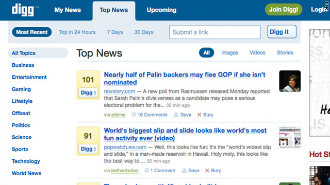This screenshot has height=185, width=330.
Task: Filter to Videos only
Action: tap(257, 52)
